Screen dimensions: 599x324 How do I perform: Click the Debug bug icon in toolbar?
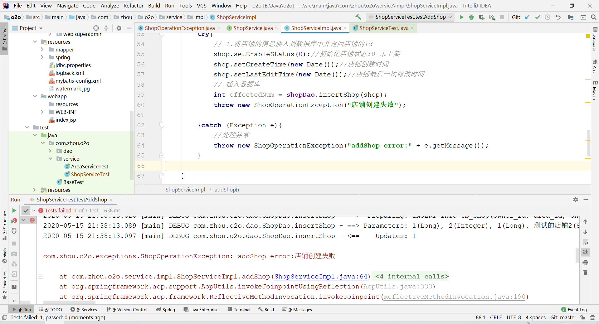(x=471, y=17)
